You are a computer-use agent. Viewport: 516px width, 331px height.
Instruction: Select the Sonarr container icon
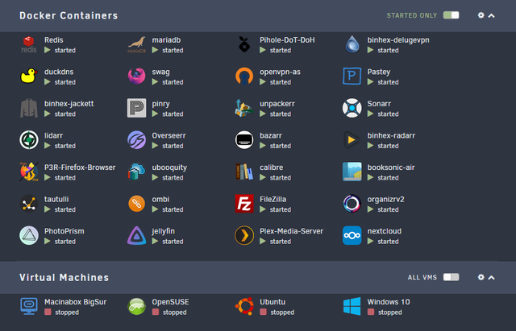tap(352, 108)
